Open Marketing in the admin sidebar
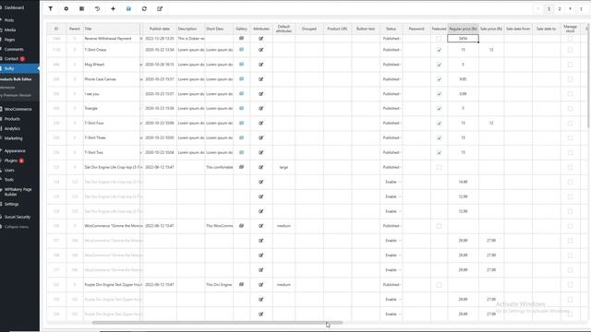 click(x=13, y=138)
